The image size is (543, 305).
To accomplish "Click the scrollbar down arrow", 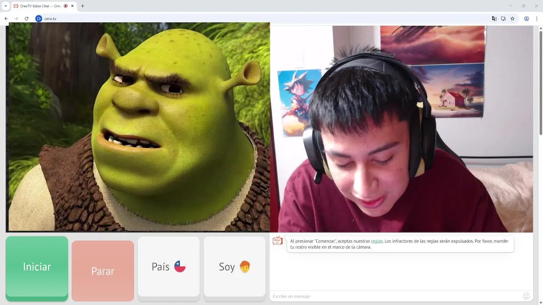I will 540,302.
